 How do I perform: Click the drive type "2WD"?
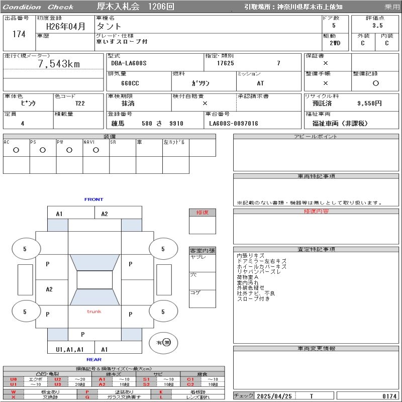335,43
